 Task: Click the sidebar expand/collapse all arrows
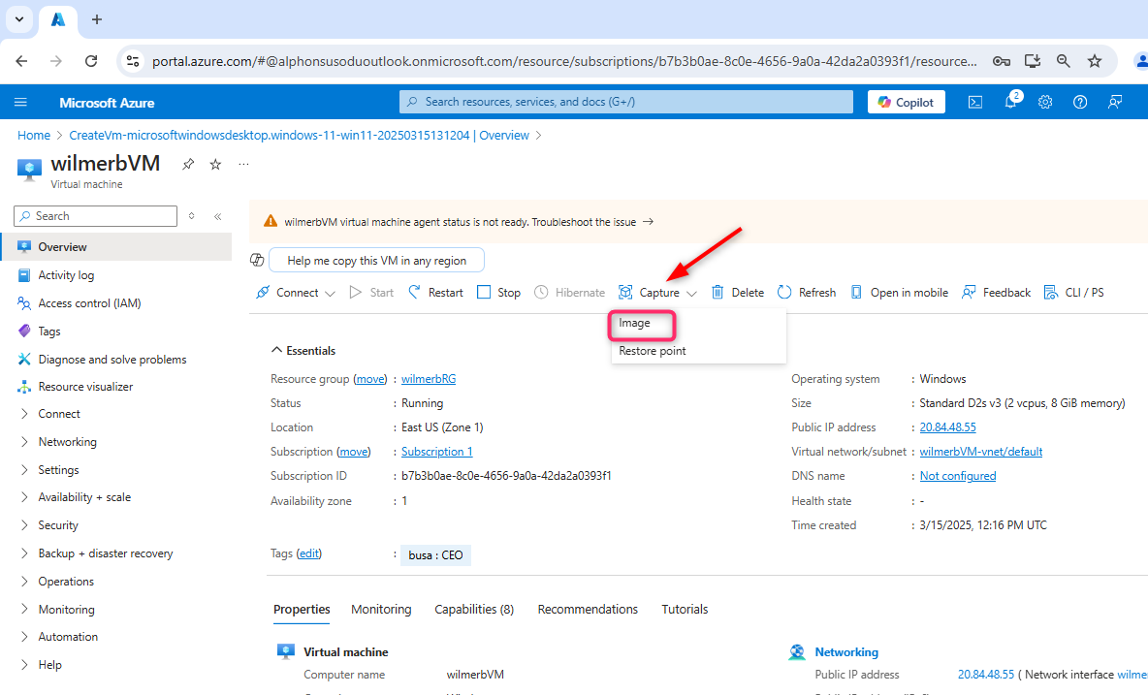(x=192, y=216)
